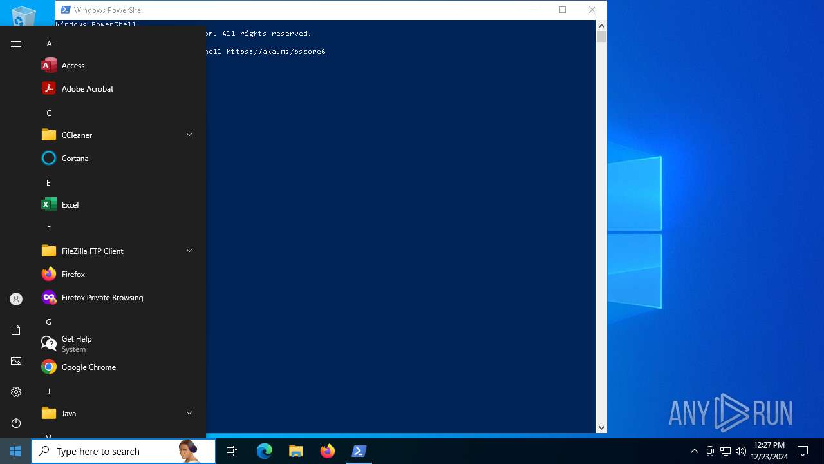The image size is (824, 464).
Task: Expand the CCleaner folder chevron
Action: [x=189, y=135]
